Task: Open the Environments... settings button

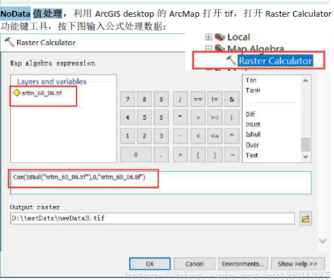Action: 243,264
